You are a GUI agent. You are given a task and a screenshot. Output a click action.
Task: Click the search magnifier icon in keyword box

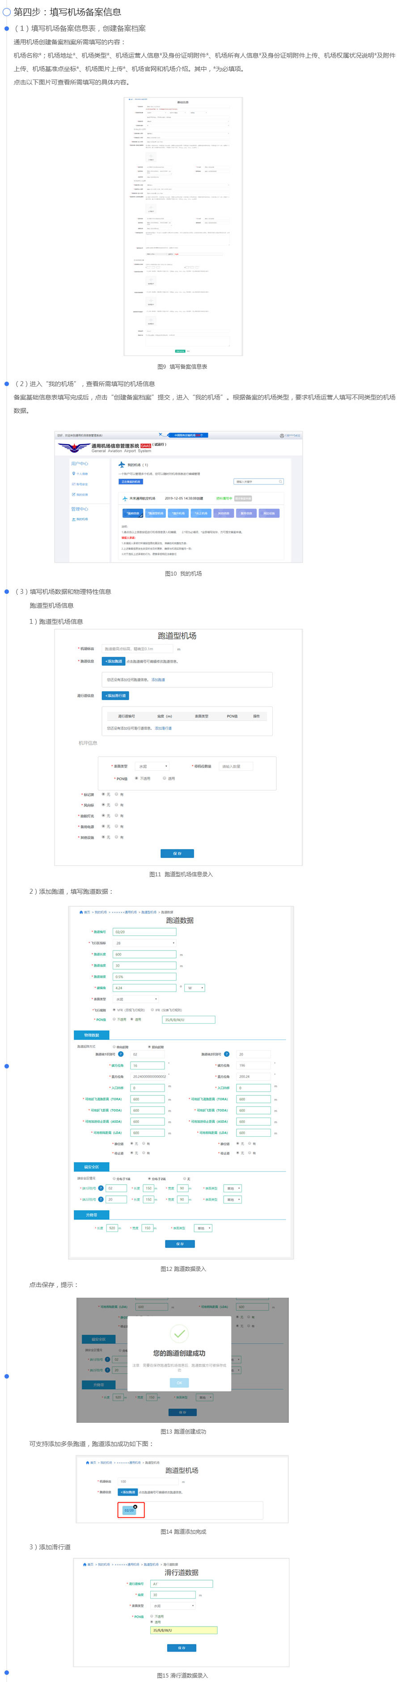pos(281,482)
